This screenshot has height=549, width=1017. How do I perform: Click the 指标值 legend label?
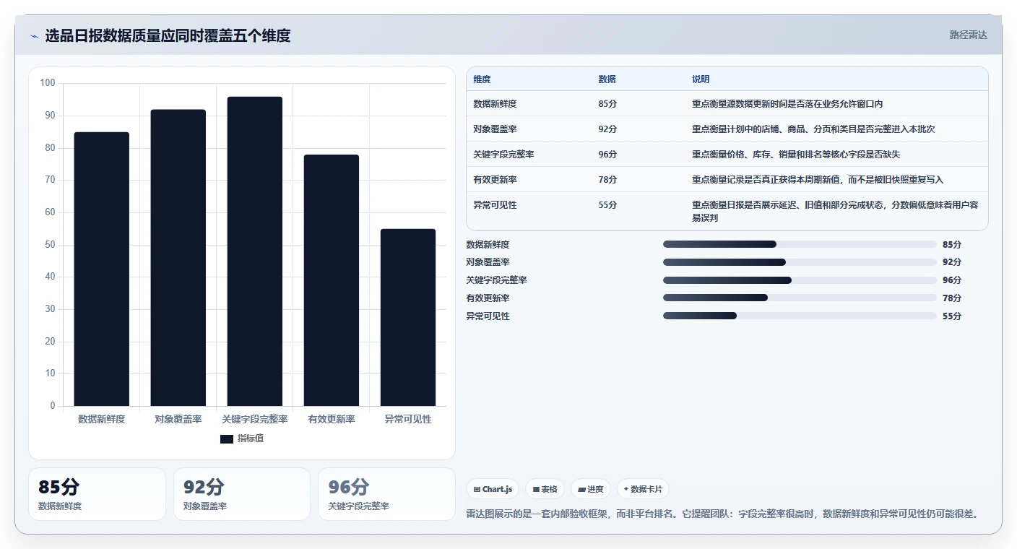251,438
